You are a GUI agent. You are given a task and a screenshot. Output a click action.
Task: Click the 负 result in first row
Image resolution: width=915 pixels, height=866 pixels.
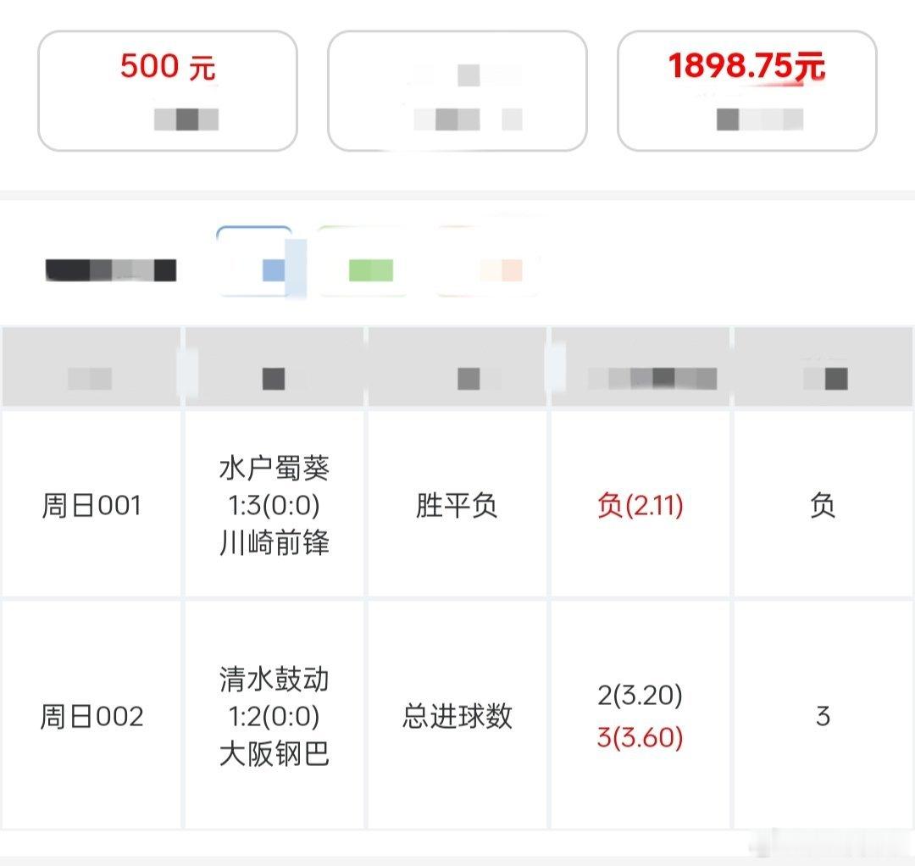823,505
